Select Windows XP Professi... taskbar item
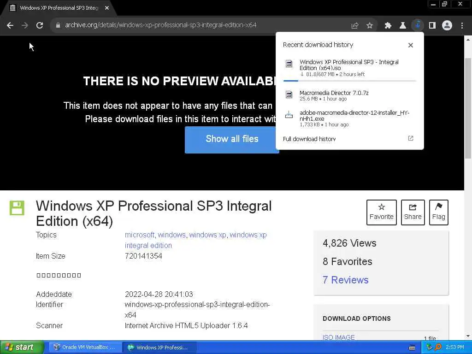Viewport: 472px width, 354px height. (x=159, y=348)
